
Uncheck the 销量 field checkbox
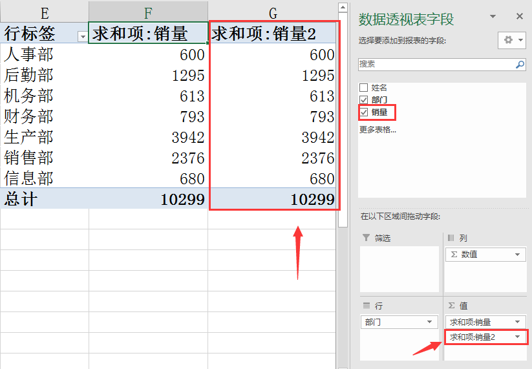coord(364,112)
